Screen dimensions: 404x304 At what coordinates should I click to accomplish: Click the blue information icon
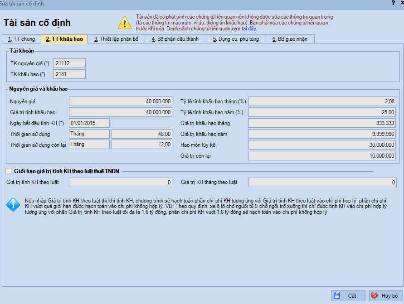13,205
